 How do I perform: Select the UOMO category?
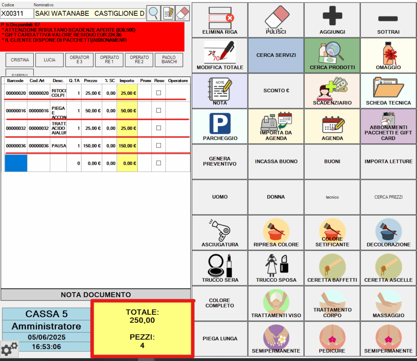pos(220,197)
